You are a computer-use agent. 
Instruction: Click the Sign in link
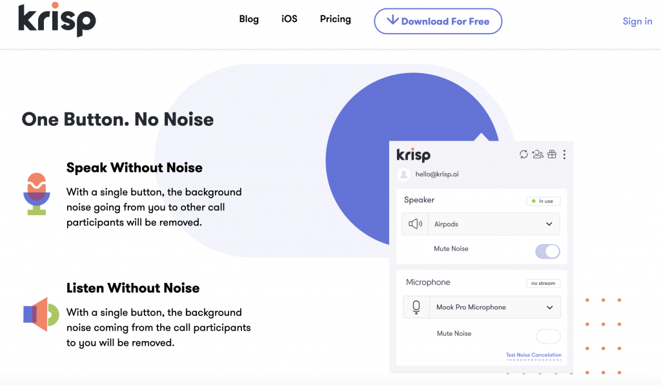[637, 21]
